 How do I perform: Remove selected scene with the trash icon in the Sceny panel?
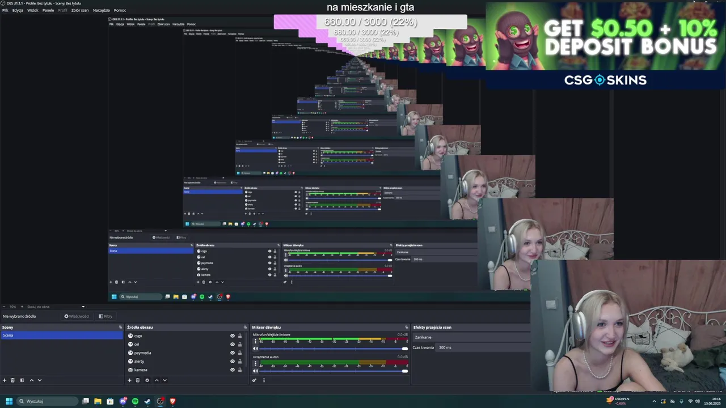(12, 380)
